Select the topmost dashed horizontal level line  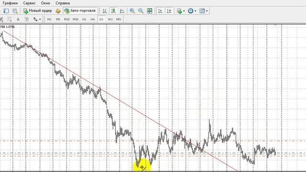coord(153,141)
